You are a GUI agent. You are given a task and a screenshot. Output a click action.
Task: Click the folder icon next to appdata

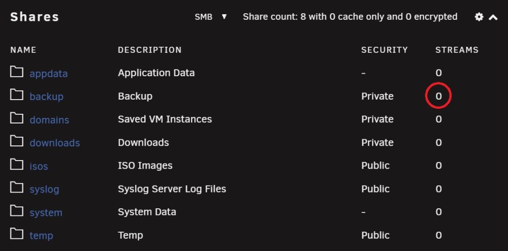[x=17, y=72]
